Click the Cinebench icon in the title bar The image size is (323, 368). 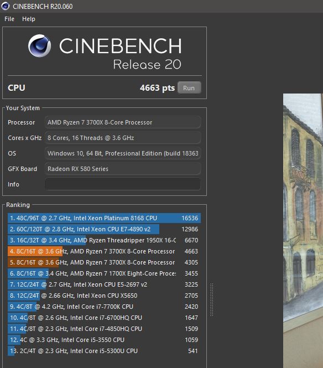[5, 6]
